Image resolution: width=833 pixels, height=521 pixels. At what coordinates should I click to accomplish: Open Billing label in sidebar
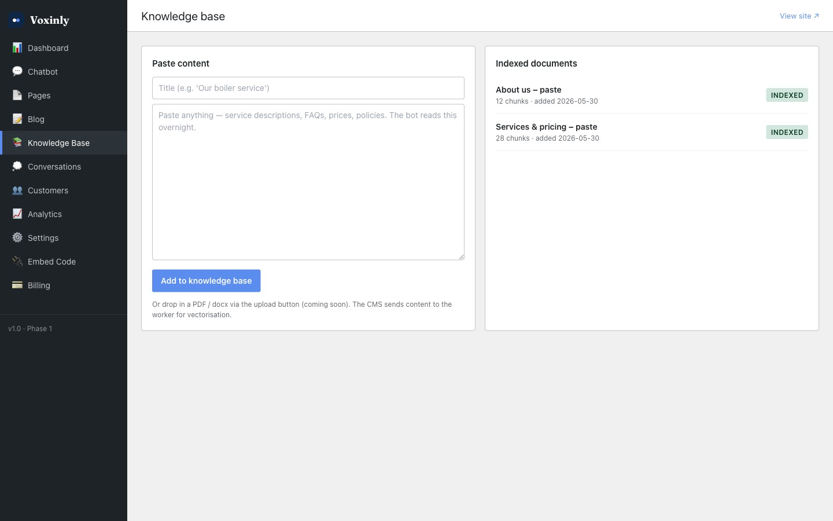click(39, 285)
